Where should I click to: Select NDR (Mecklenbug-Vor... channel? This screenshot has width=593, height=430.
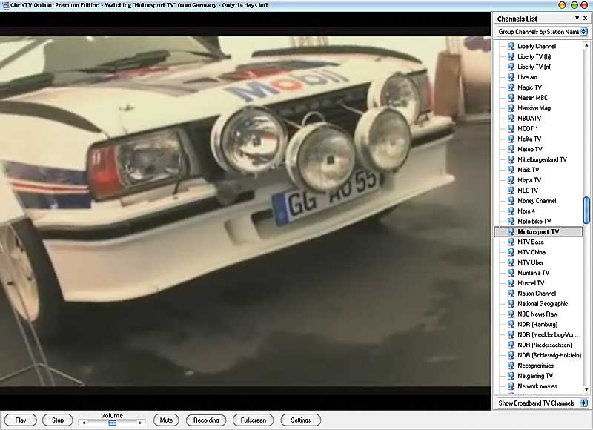pos(548,334)
